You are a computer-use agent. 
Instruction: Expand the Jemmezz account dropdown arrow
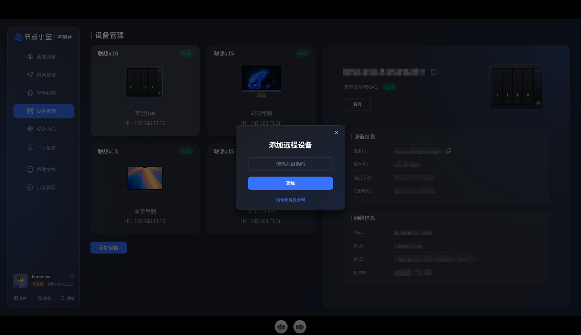point(72,277)
